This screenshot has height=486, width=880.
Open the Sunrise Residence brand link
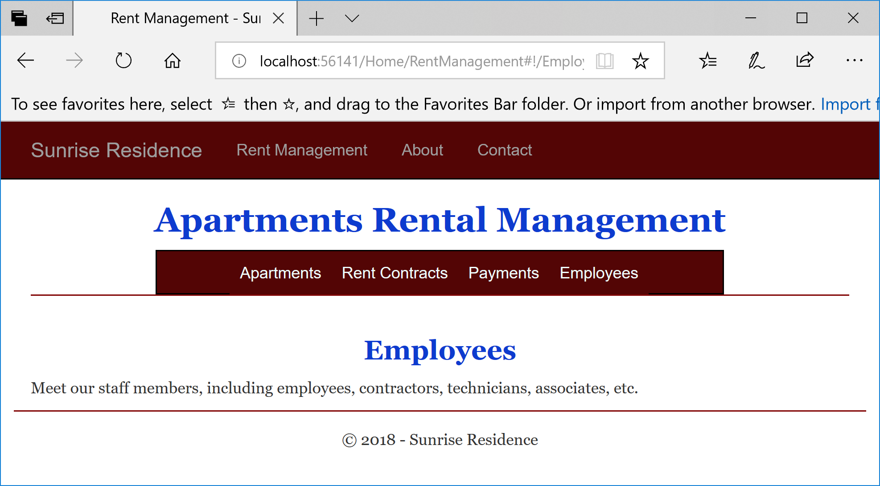pos(116,150)
